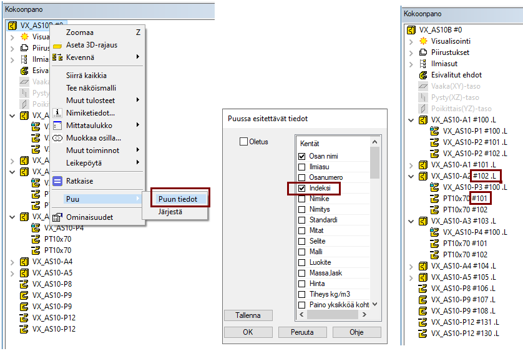Enable the Ilmiasu field checkbox
This screenshot has width=523, height=351.
[x=302, y=167]
